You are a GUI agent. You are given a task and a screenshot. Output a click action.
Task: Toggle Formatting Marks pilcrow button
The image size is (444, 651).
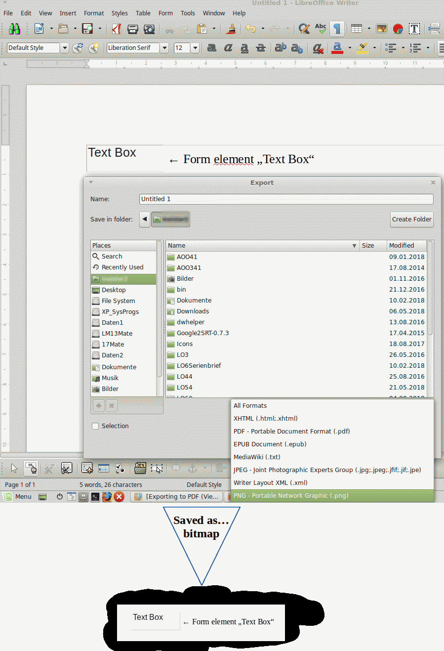click(x=337, y=29)
